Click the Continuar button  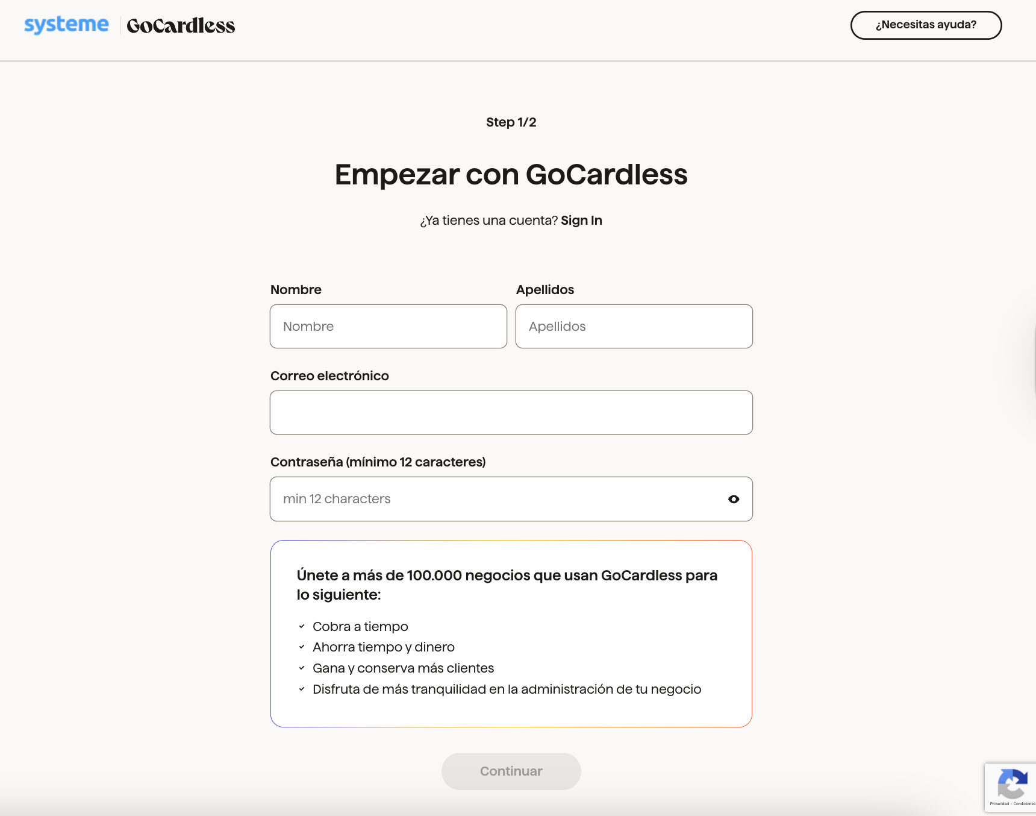pos(511,771)
